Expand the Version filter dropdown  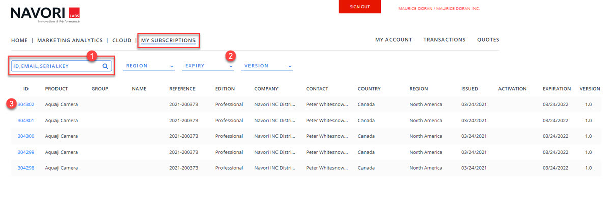(x=267, y=66)
